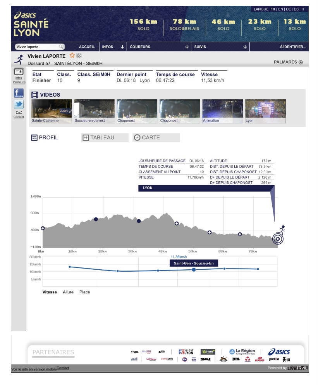Click the checkered finish flag icon
This screenshot has width=318, height=385.
tap(79, 56)
